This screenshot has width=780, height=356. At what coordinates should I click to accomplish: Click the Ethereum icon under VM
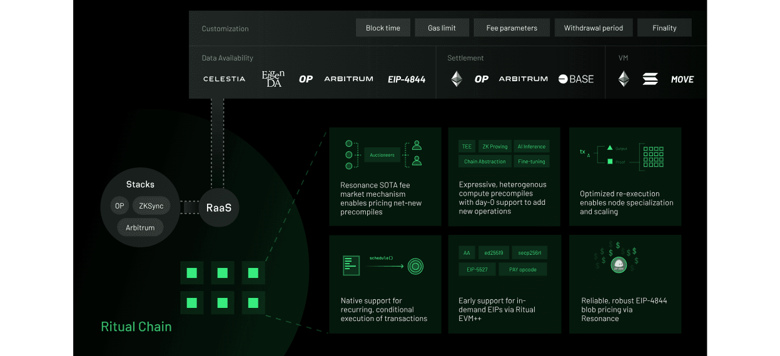[x=624, y=79]
